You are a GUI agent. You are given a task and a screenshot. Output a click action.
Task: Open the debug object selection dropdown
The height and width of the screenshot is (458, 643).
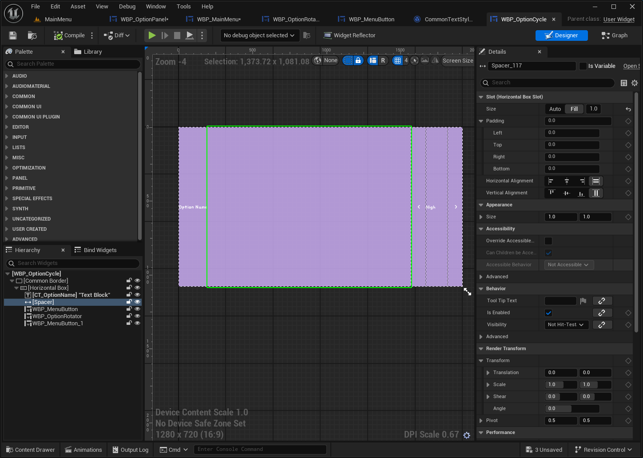pos(259,36)
